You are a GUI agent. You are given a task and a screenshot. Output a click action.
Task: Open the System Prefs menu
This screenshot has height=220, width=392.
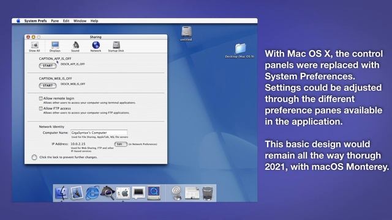click(x=36, y=21)
